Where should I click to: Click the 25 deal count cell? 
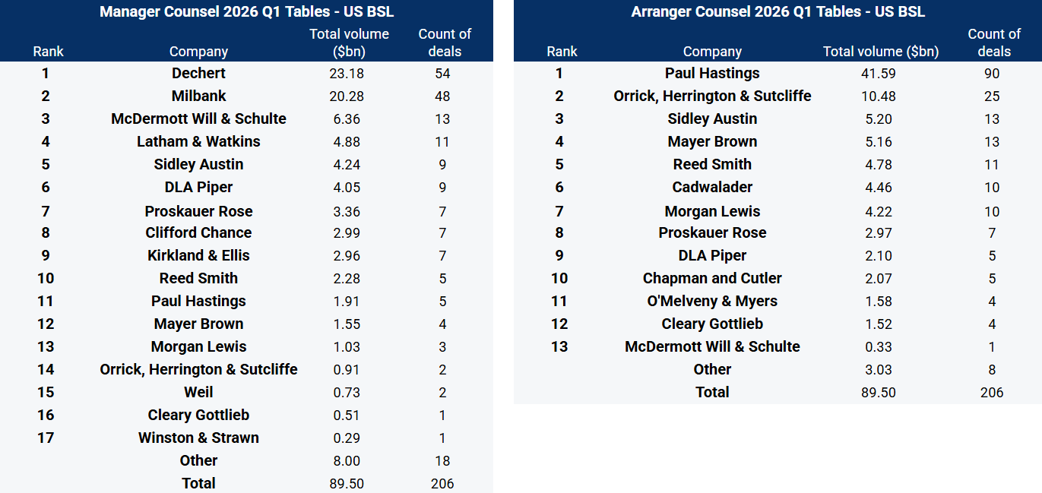[x=991, y=96]
